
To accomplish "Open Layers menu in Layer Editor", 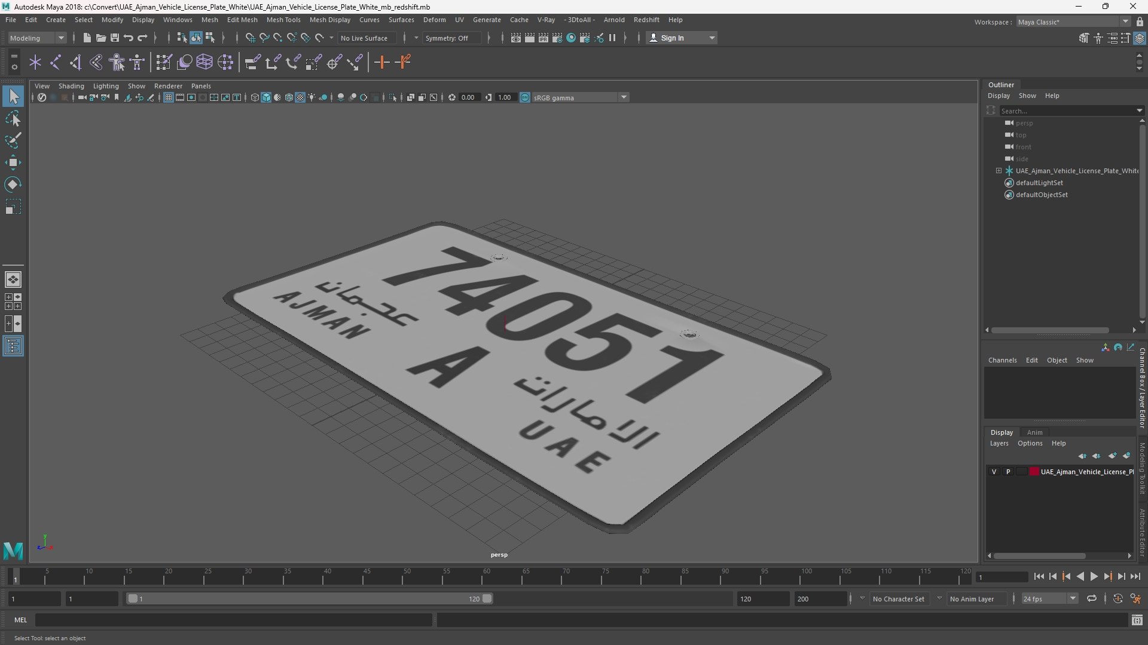I will 999,443.
